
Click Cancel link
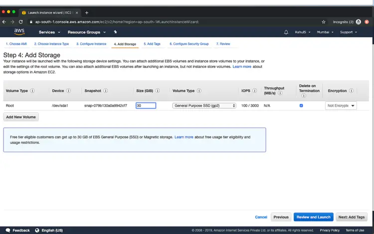point(261,217)
